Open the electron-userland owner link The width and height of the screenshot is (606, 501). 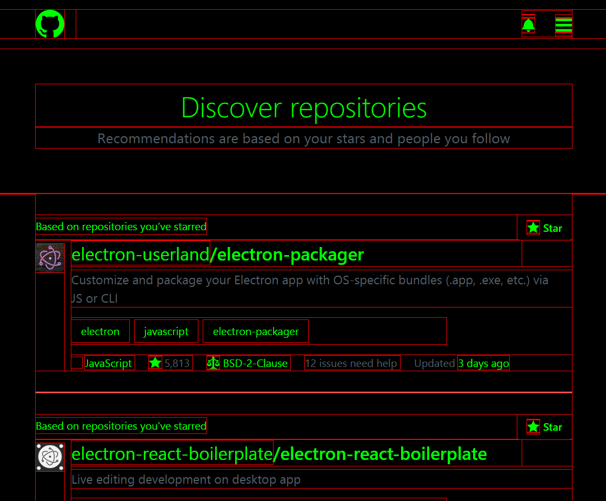point(141,254)
